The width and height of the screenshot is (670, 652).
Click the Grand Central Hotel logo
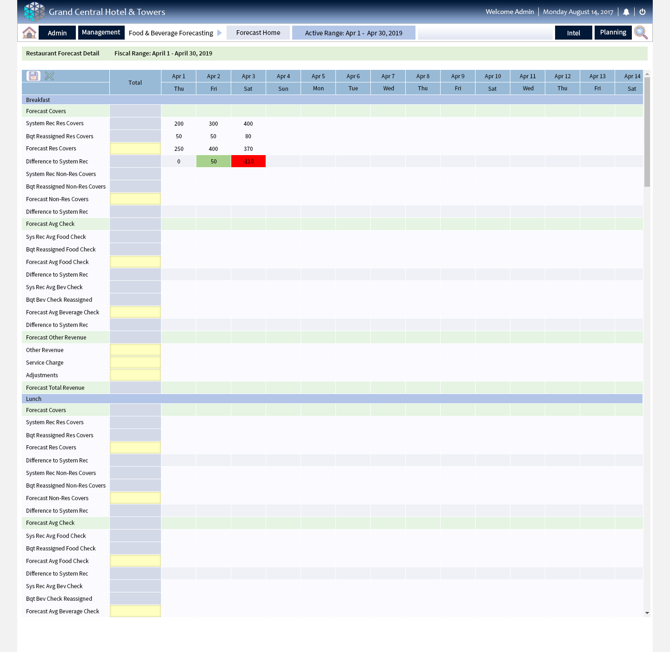tap(34, 12)
